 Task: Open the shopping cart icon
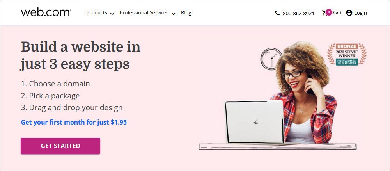tap(324, 13)
